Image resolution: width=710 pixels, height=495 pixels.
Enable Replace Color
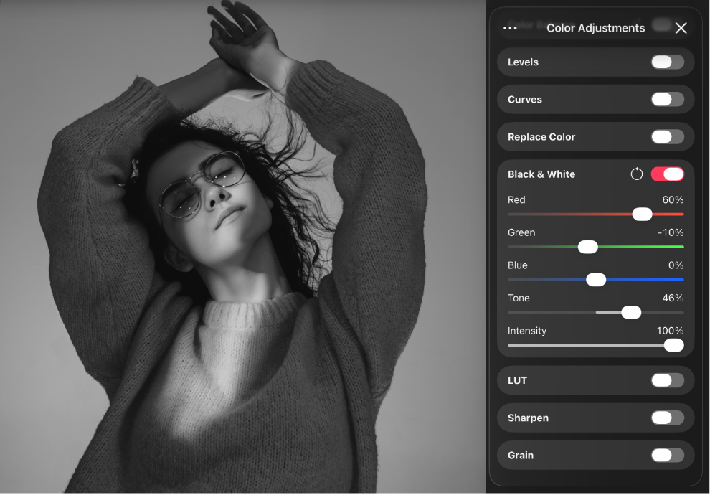coord(668,136)
